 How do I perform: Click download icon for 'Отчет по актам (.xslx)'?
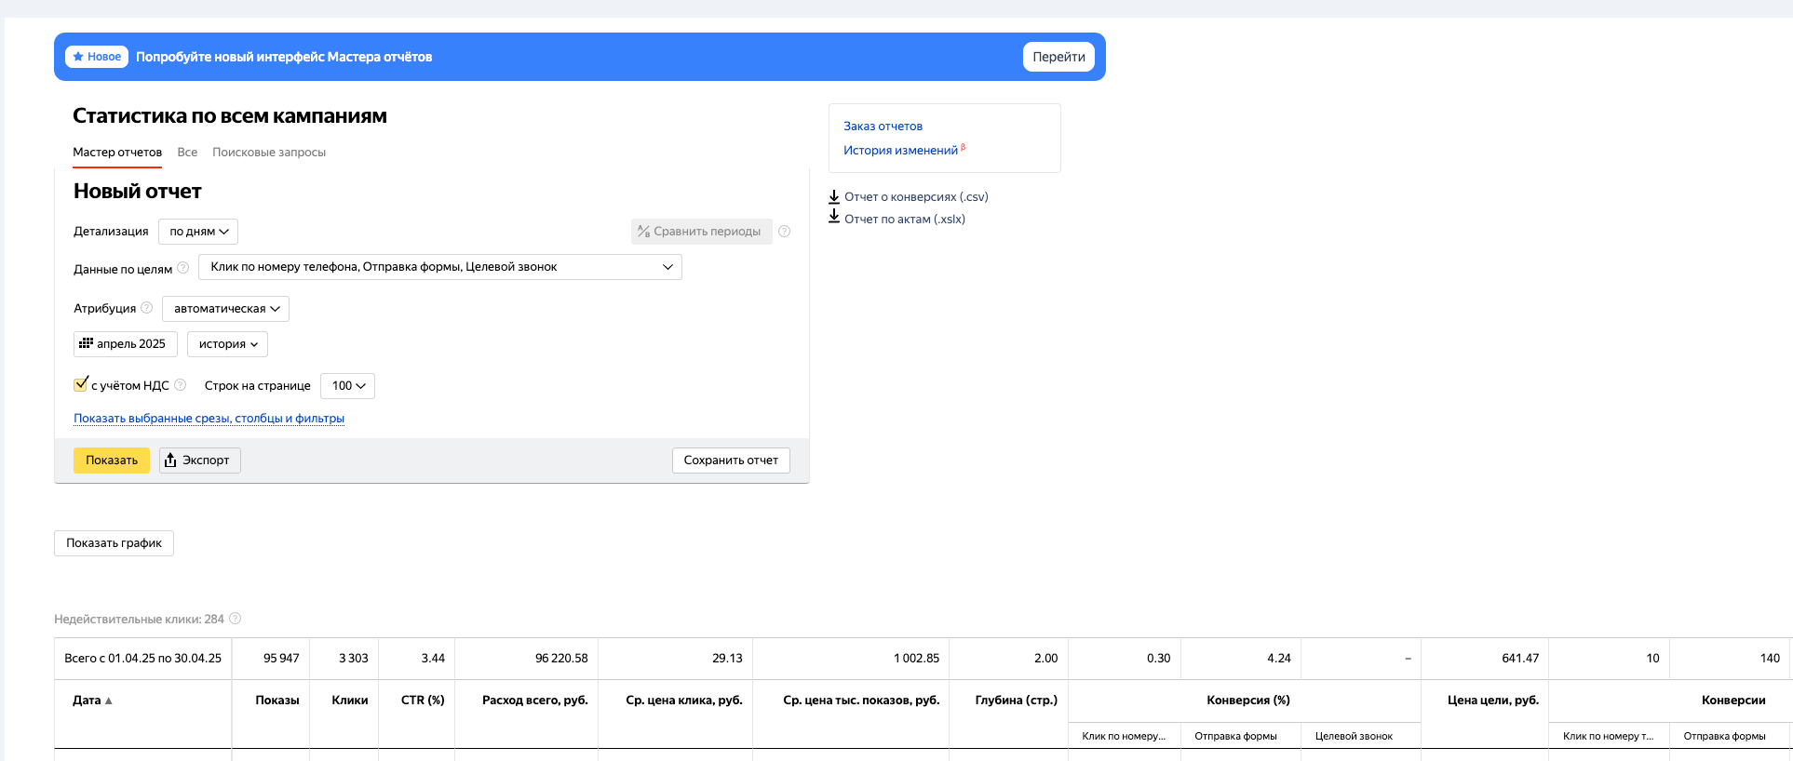click(x=834, y=219)
